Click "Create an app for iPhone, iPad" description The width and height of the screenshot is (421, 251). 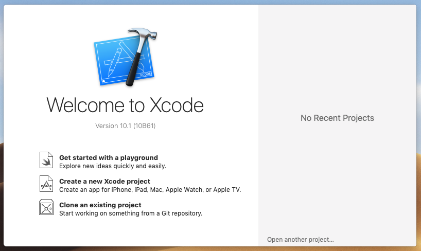coord(150,189)
